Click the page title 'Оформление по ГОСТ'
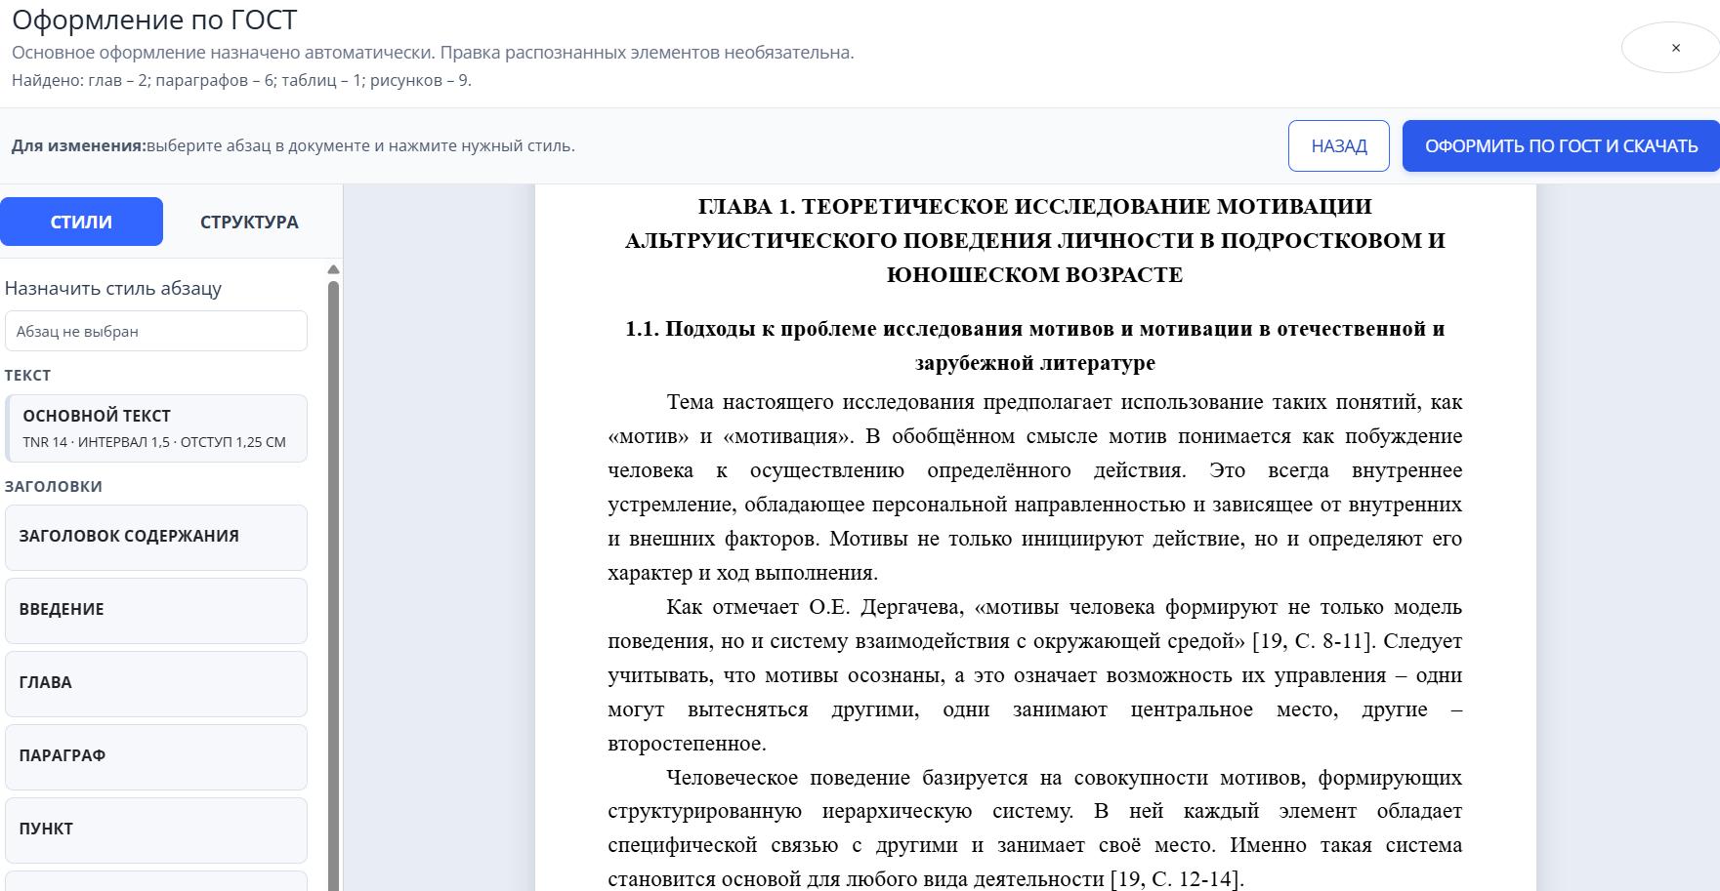This screenshot has width=1720, height=891. [x=154, y=20]
